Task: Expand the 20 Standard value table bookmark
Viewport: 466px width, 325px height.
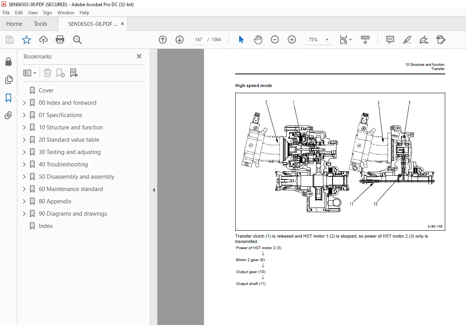Action: point(24,140)
